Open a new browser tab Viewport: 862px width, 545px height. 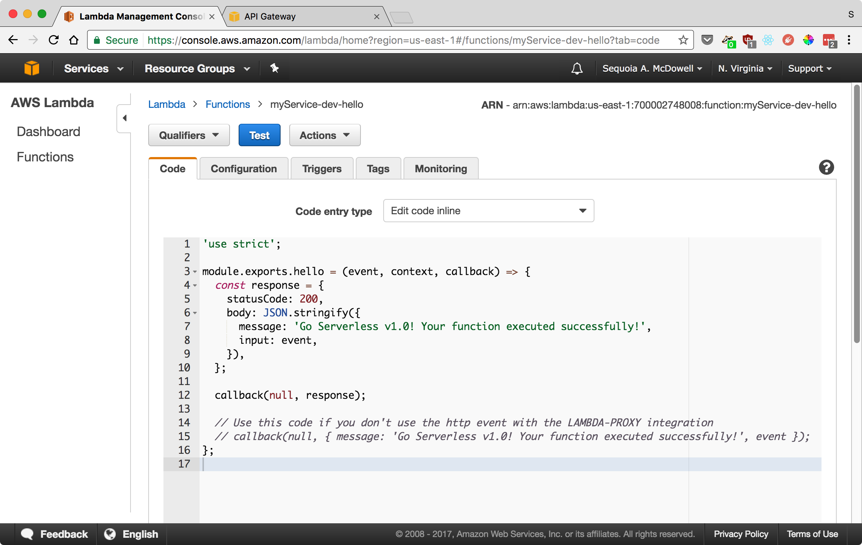[401, 17]
